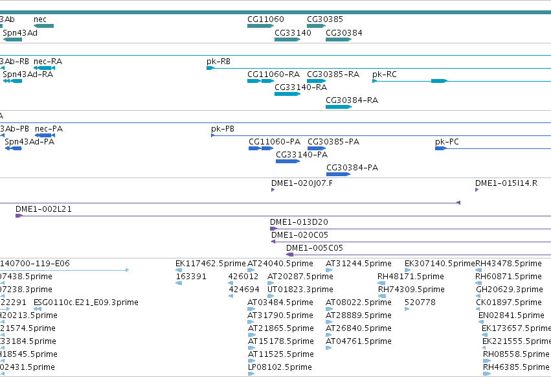Select the CG33140-PA protein

pos(287,161)
